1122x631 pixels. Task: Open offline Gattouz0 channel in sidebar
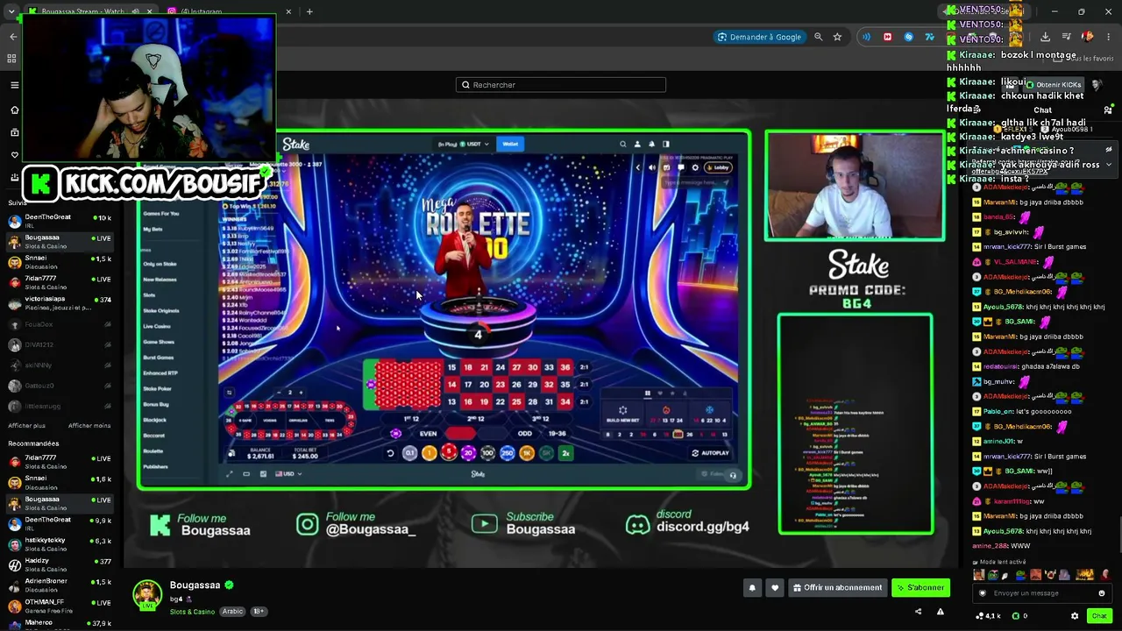(60, 386)
